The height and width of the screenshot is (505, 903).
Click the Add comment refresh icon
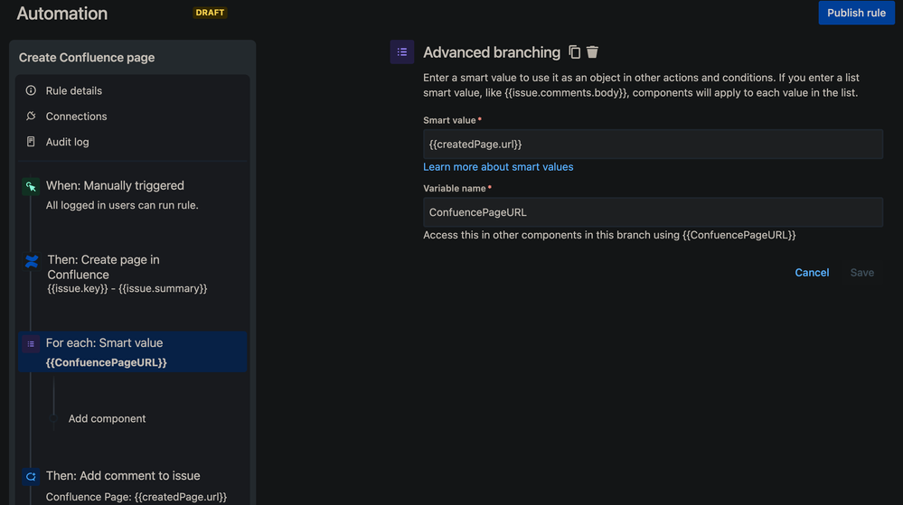[31, 476]
